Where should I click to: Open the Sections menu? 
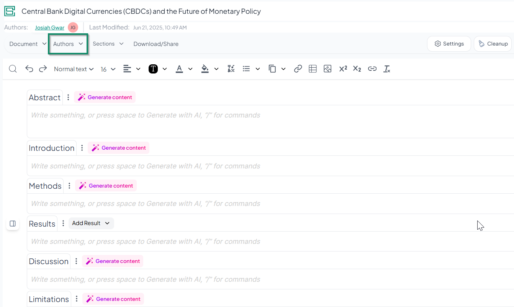click(x=108, y=44)
